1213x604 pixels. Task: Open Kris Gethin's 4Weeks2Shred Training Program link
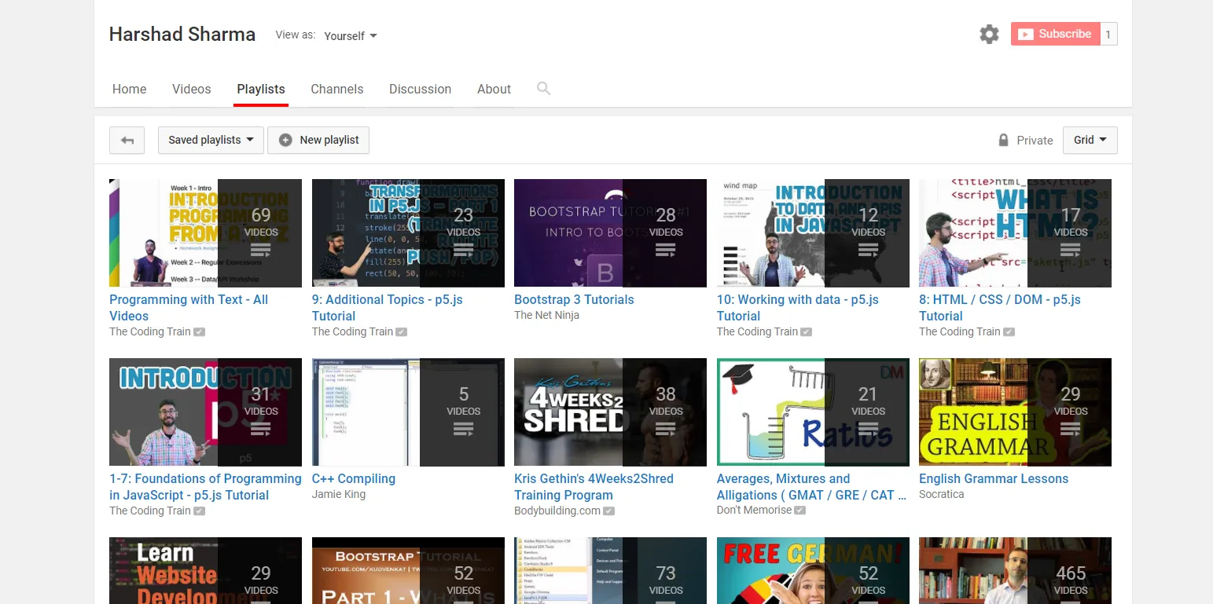(594, 486)
